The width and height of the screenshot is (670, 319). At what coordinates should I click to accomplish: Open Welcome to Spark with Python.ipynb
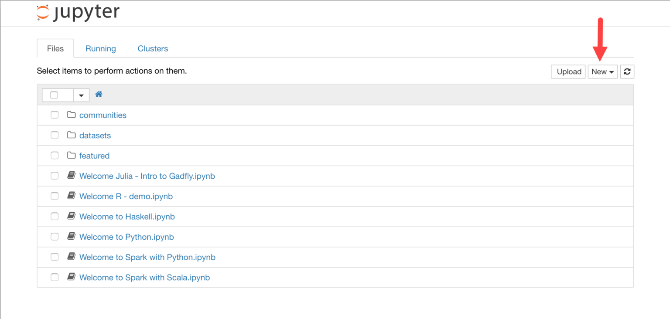[147, 257]
